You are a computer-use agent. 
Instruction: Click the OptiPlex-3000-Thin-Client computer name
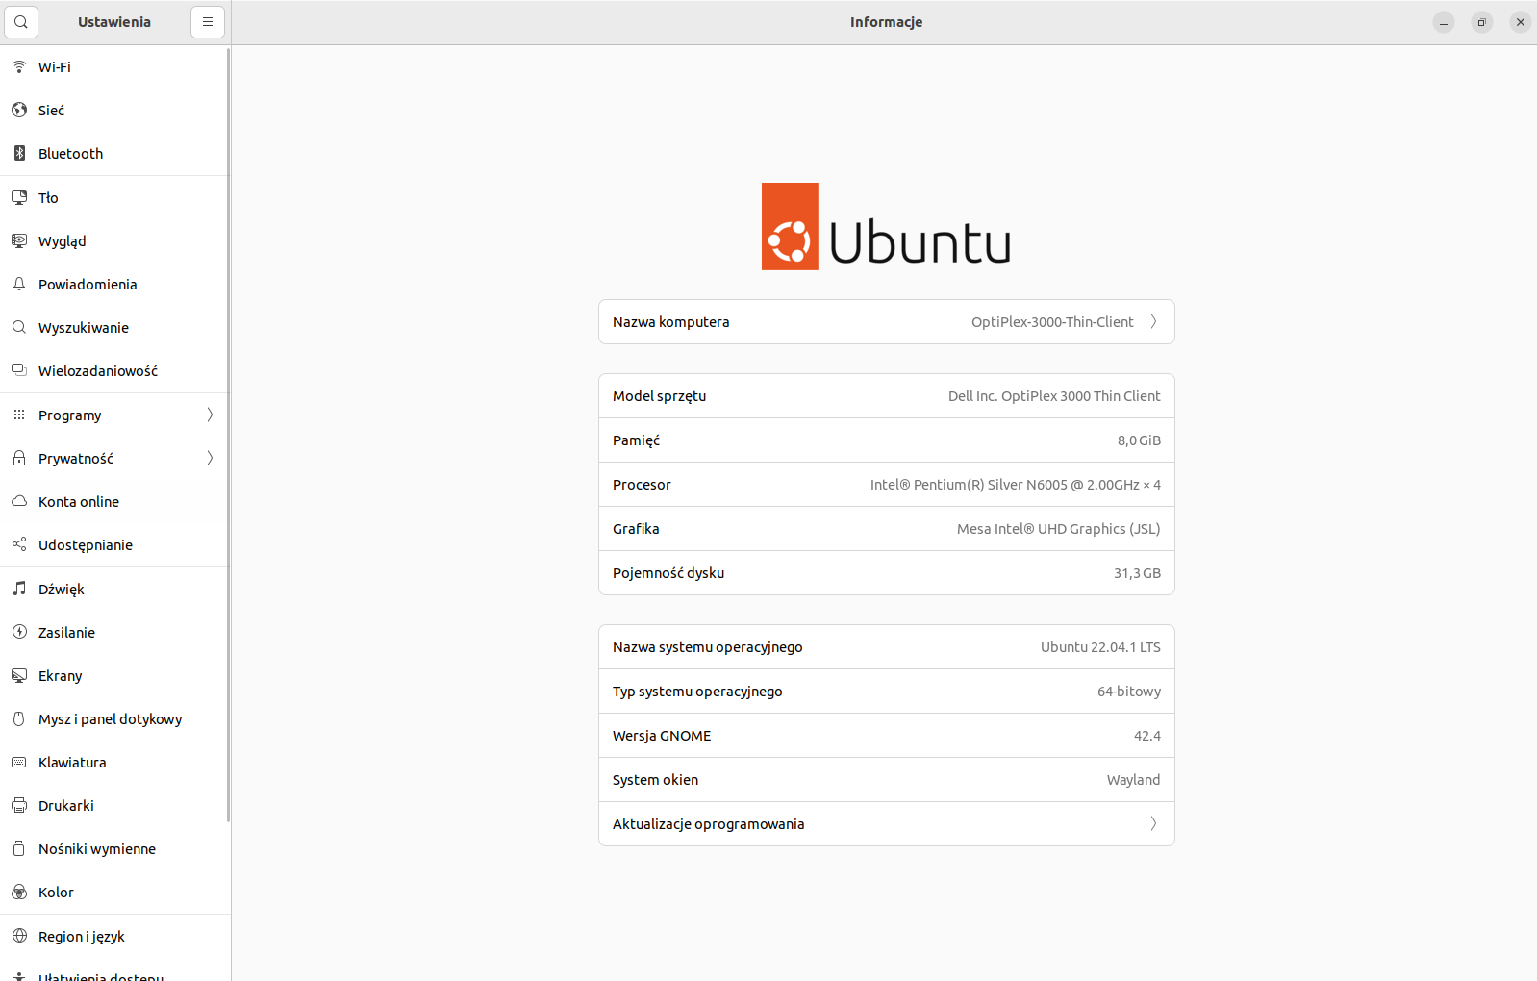[1051, 322]
